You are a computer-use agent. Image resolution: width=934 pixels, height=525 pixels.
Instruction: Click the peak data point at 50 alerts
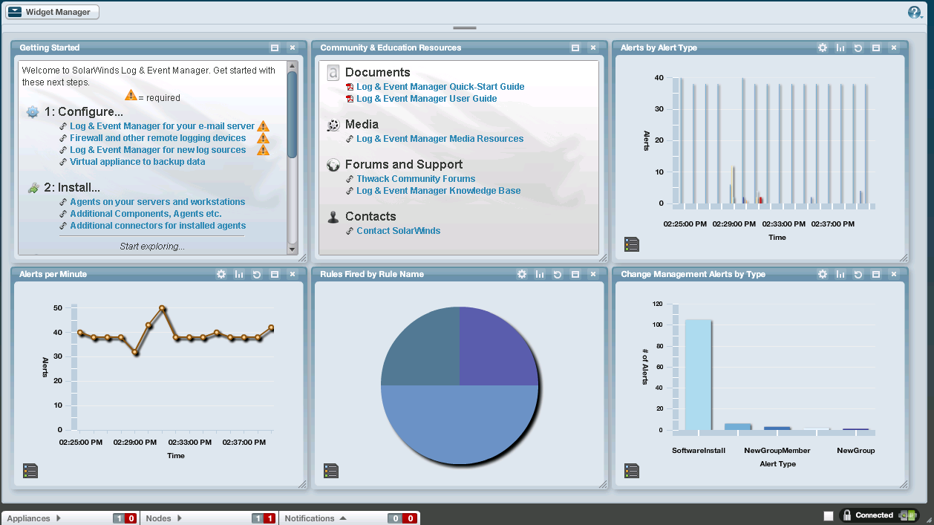tap(162, 308)
